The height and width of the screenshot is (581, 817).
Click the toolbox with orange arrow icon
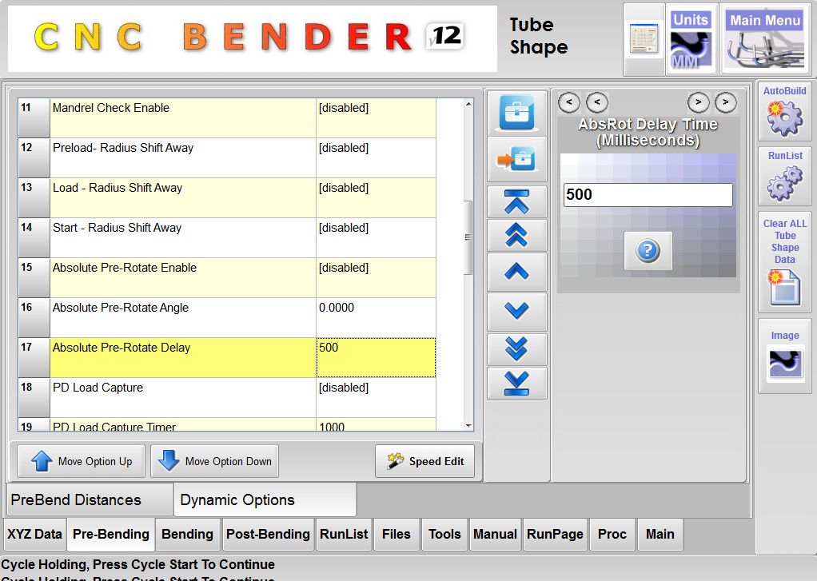pos(516,158)
